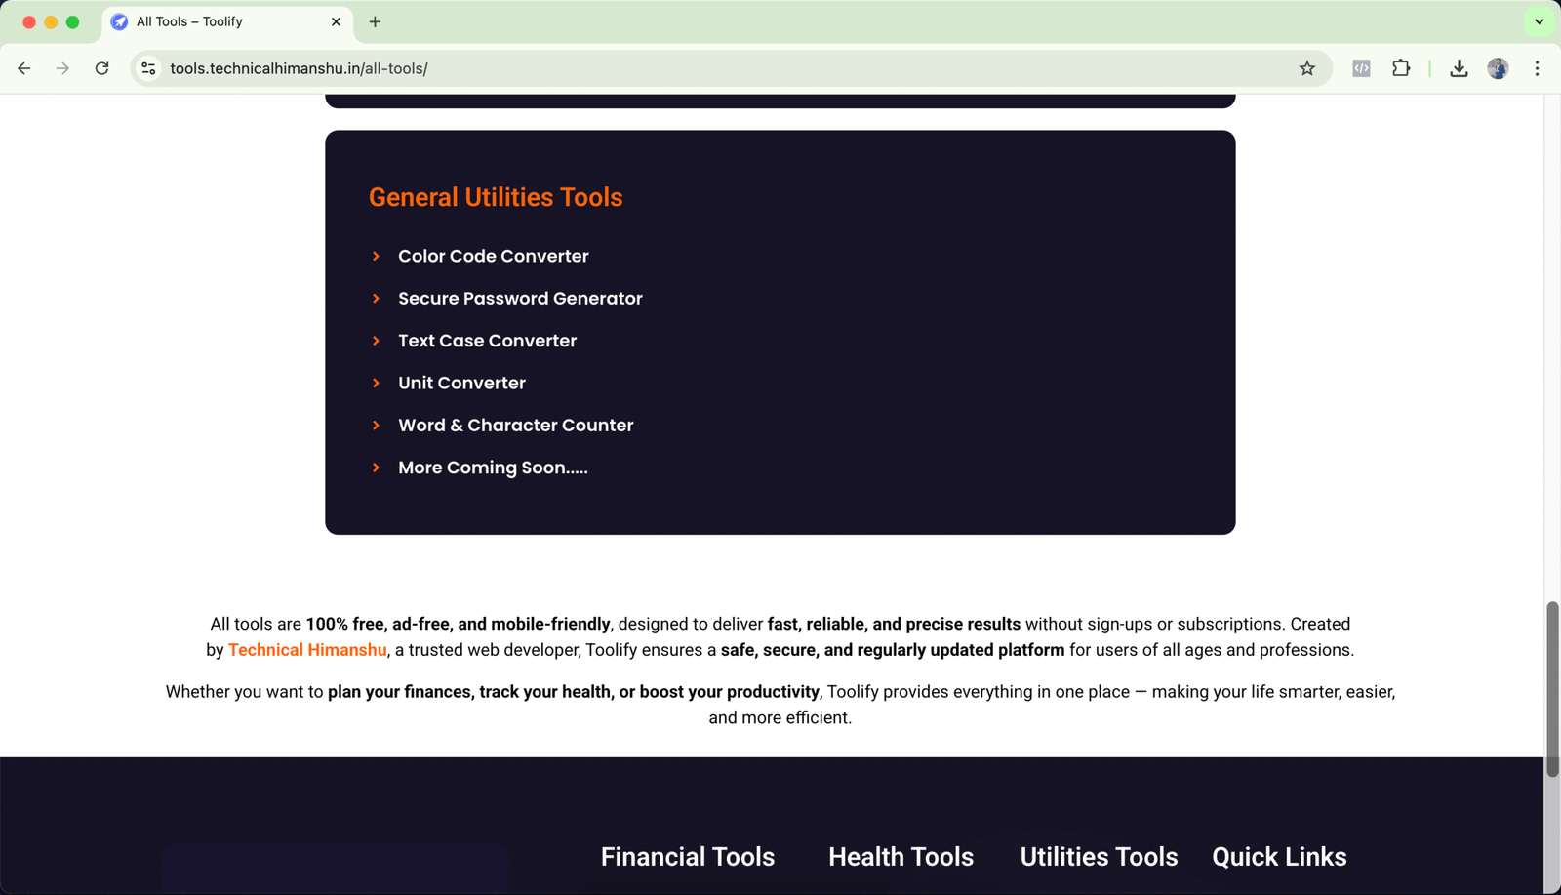Open the Color Code Converter tool
This screenshot has width=1561, height=895.
(493, 256)
